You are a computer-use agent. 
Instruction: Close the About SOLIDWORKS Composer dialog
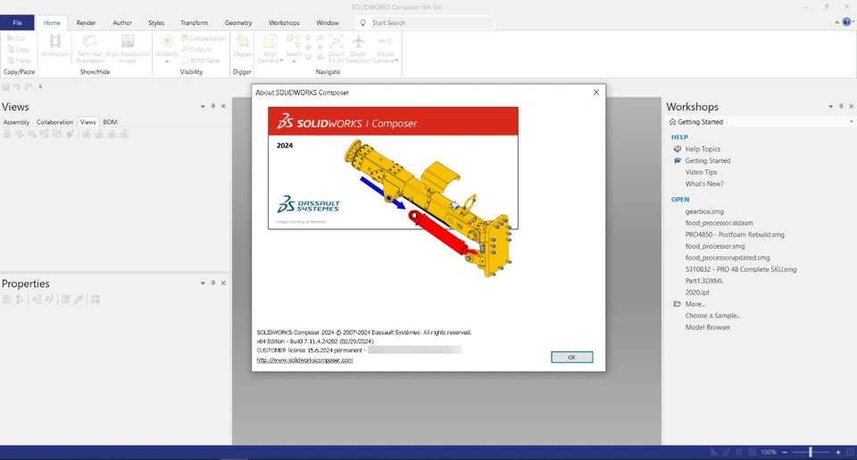[595, 92]
